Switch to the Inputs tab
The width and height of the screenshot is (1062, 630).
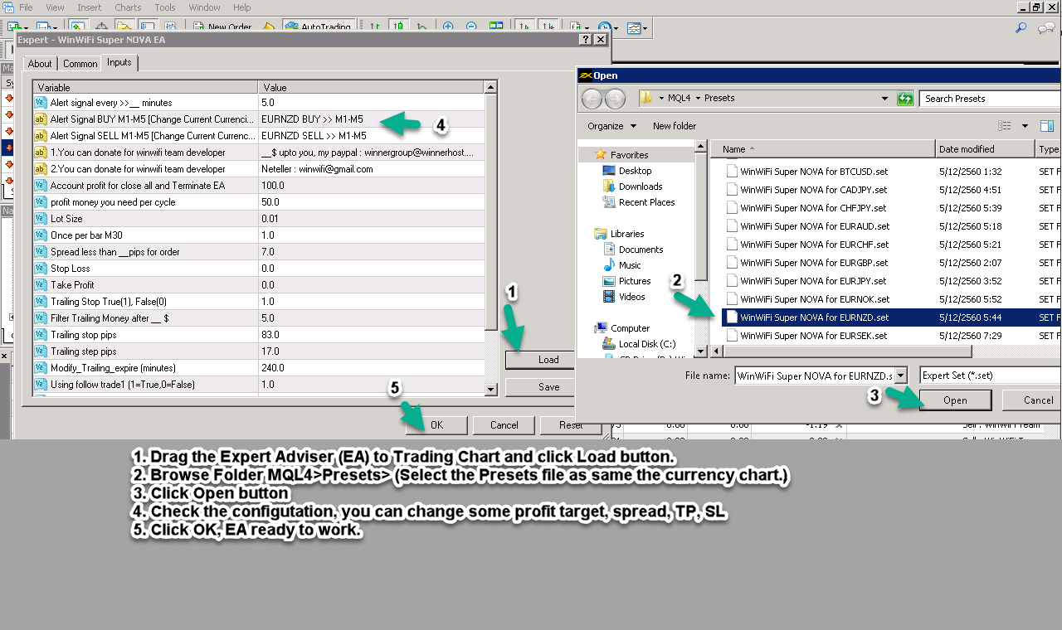click(119, 62)
